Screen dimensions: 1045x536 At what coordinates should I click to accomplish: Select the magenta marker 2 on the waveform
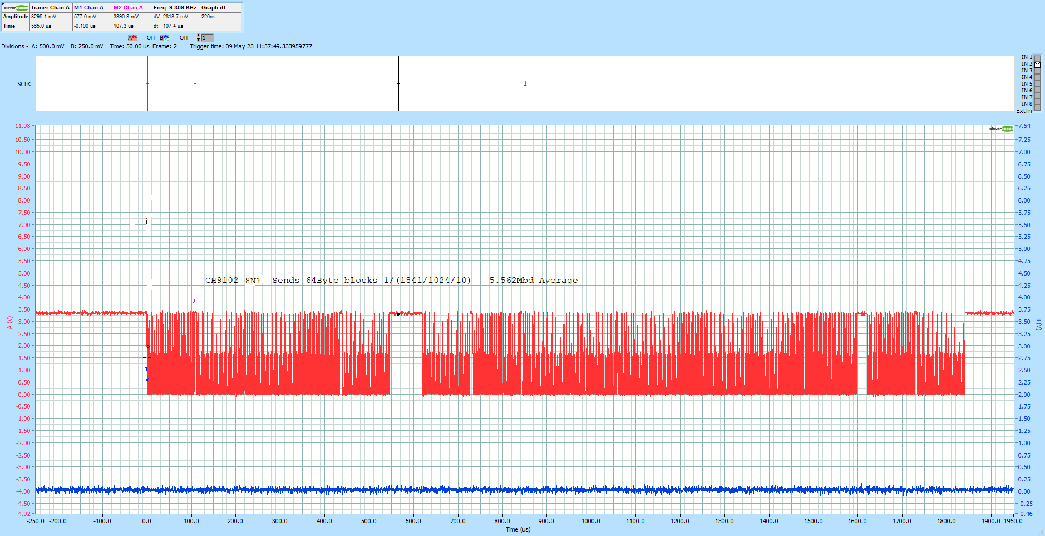194,301
